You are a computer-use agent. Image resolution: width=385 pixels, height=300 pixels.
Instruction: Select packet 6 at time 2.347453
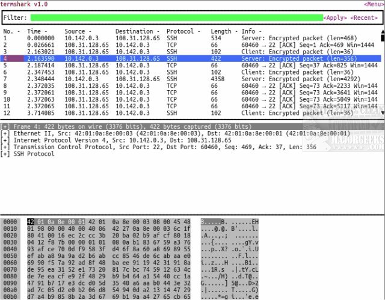click(191, 72)
